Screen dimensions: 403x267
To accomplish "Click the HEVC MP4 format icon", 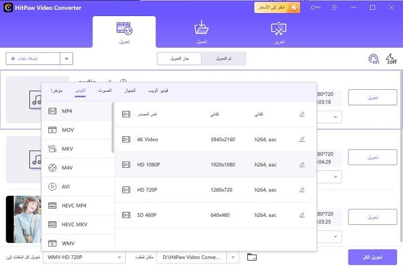I will (x=53, y=206).
